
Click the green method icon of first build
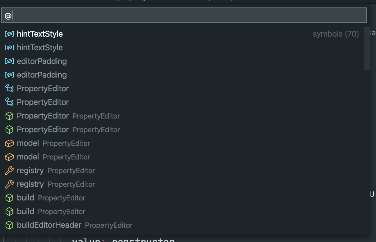(x=9, y=198)
